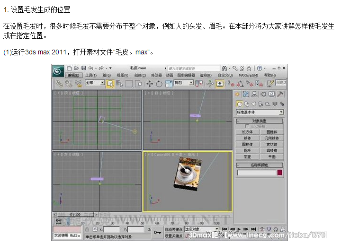Image resolution: width=341 pixels, height=243 pixels.
Task: Open the Tools menu
Action: pos(91,75)
